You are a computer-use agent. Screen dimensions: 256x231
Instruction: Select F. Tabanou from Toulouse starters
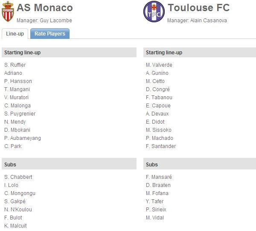[159, 98]
